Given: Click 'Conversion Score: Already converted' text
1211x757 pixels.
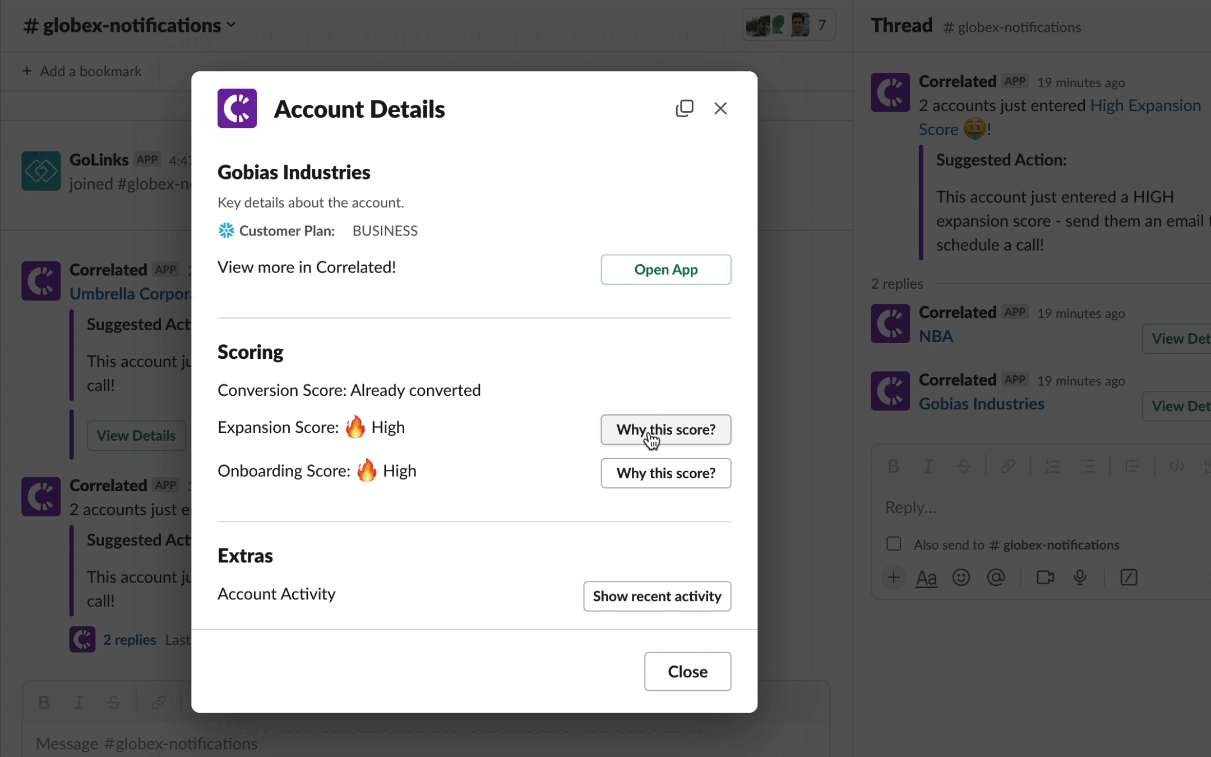Looking at the screenshot, I should click(349, 390).
